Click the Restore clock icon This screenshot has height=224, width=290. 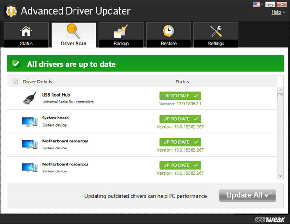[168, 31]
